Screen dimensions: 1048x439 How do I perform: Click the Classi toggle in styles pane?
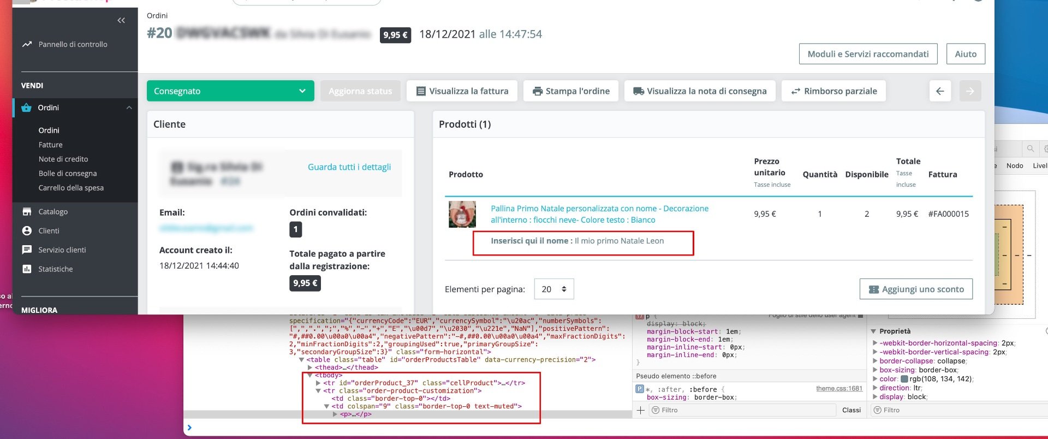851,410
